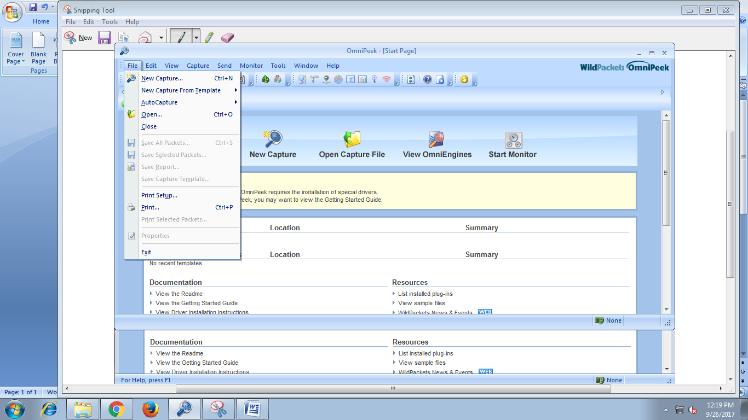The image size is (748, 420).
Task: Open the Send Snip dropdown arrow
Action: pos(161,38)
